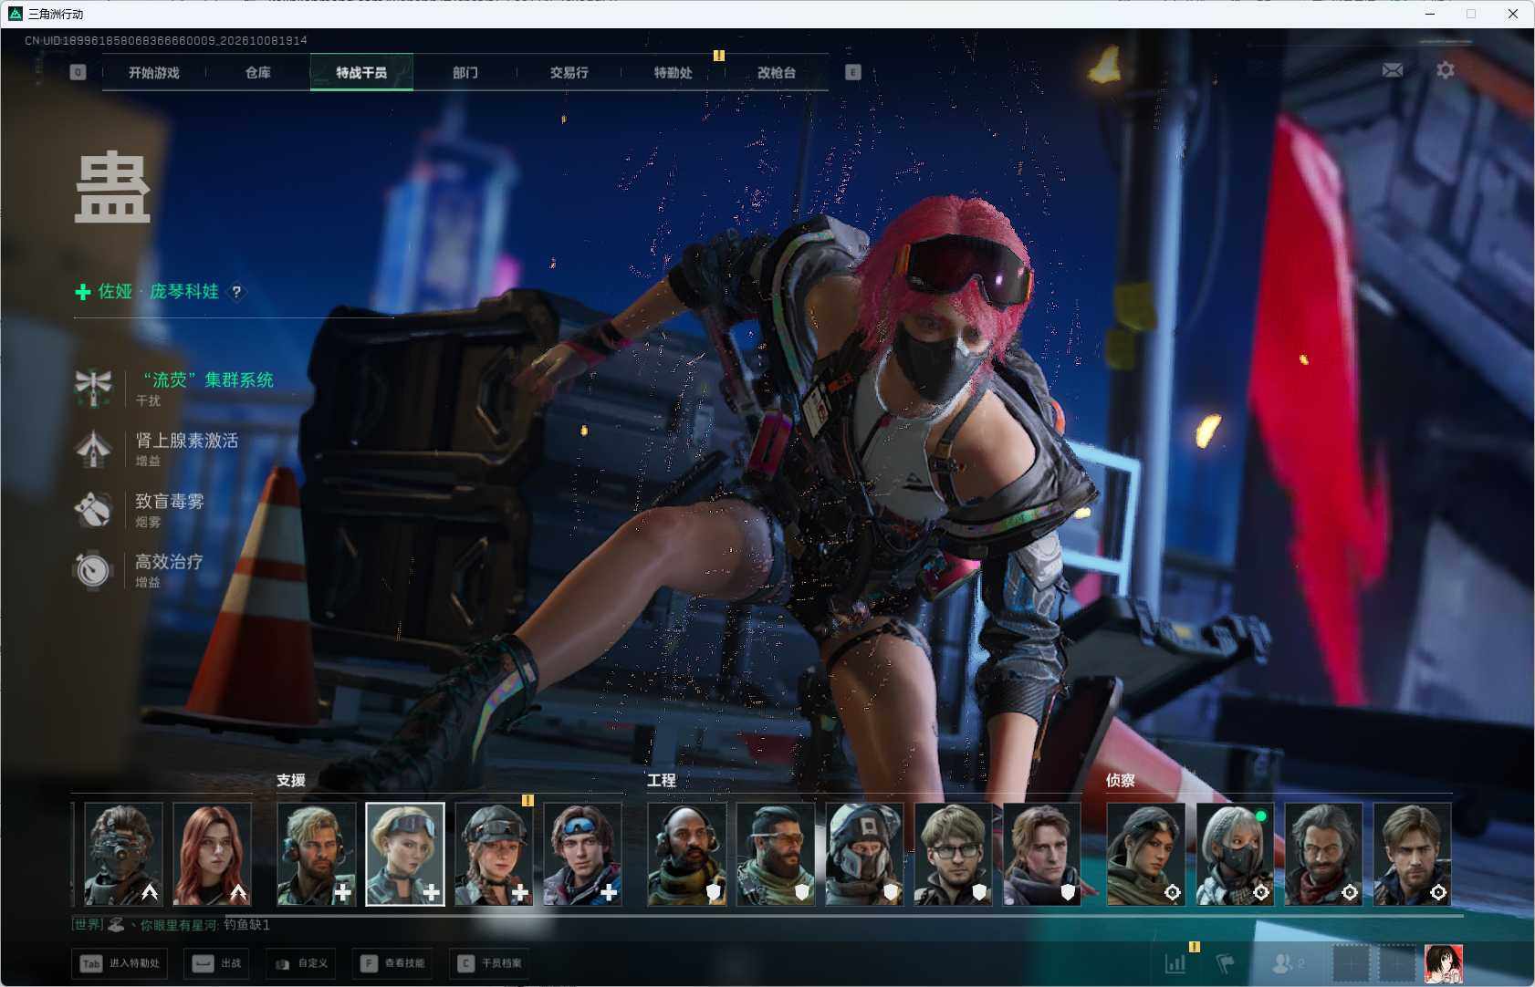The image size is (1535, 987).
Task: Open the 交易行 tab
Action: [x=569, y=72]
